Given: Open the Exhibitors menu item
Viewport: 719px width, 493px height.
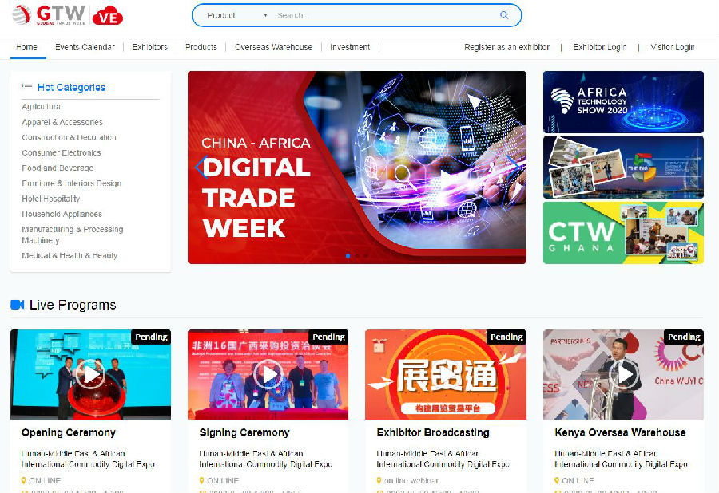Looking at the screenshot, I should coord(150,47).
